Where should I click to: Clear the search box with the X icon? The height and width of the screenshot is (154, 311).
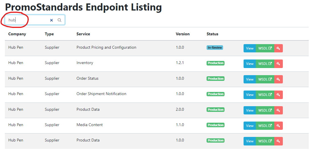52,20
